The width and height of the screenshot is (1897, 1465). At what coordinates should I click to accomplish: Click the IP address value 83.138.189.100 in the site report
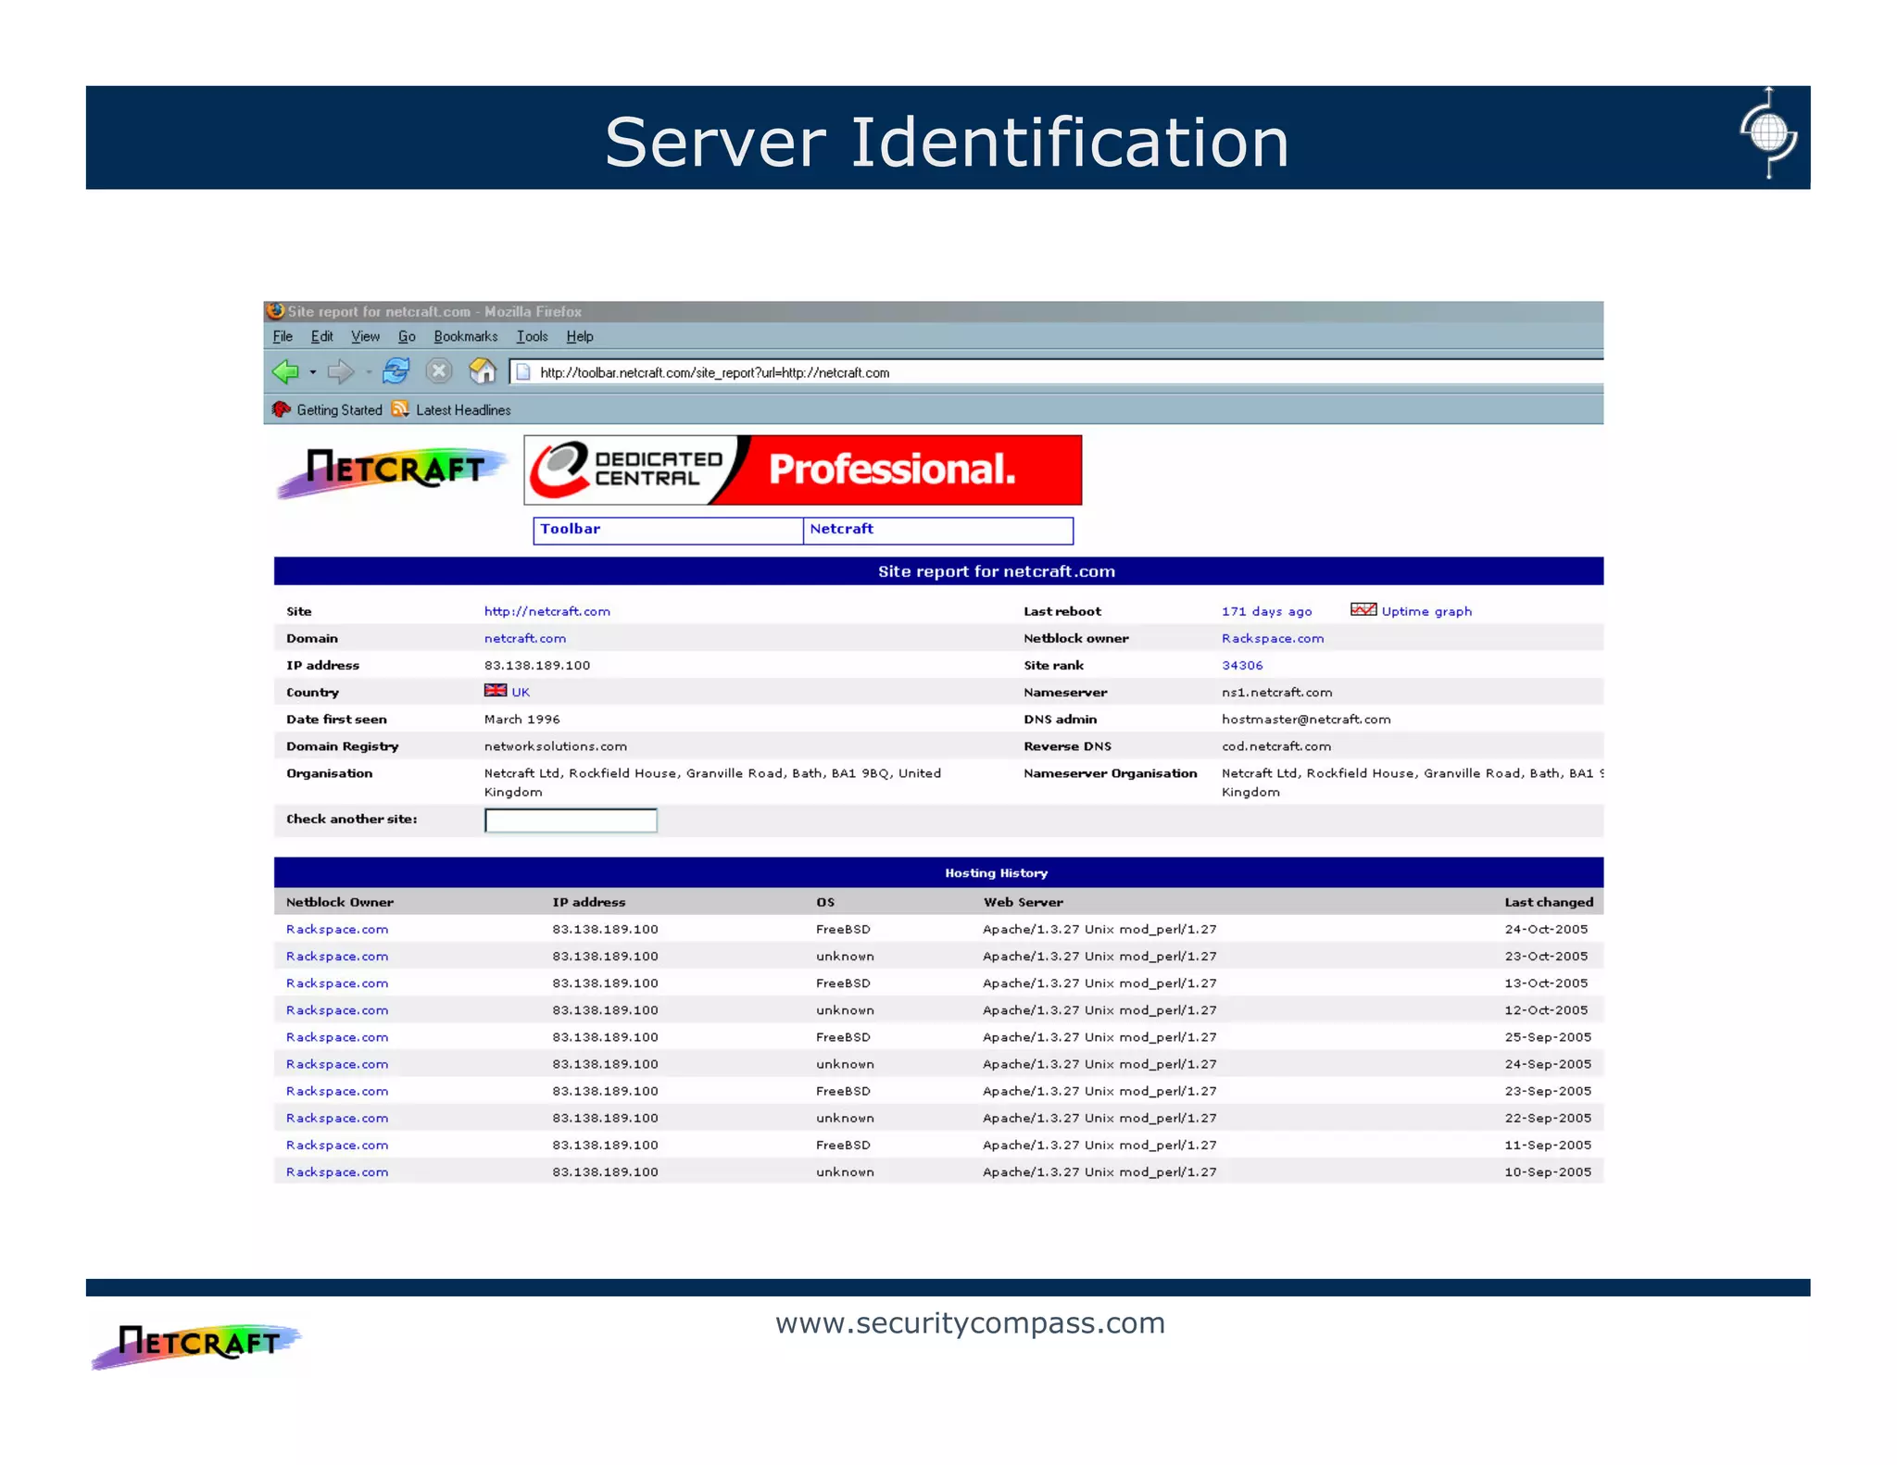click(x=537, y=665)
